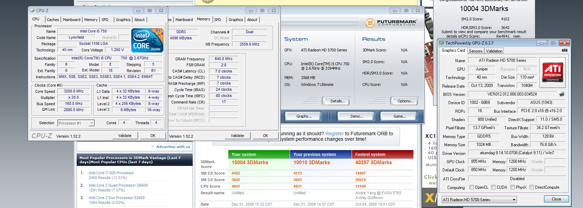Click the 10010 3DMarks previous score

(312, 162)
